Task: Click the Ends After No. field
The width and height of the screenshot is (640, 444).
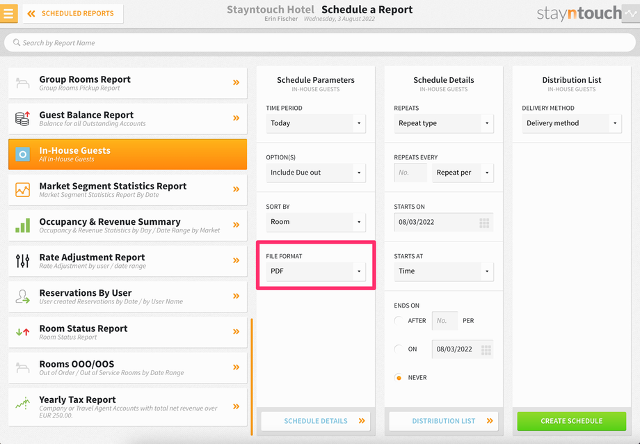Action: 445,321
